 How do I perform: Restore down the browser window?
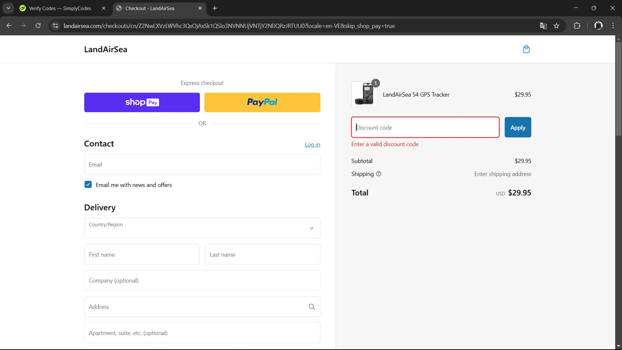594,8
